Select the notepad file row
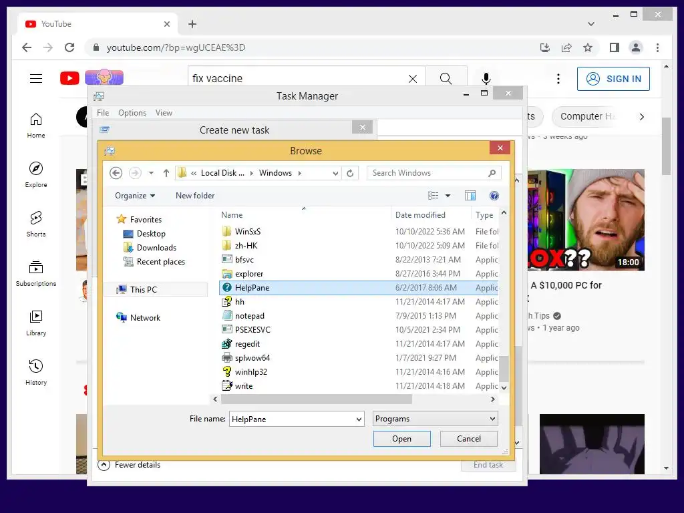 (359, 316)
